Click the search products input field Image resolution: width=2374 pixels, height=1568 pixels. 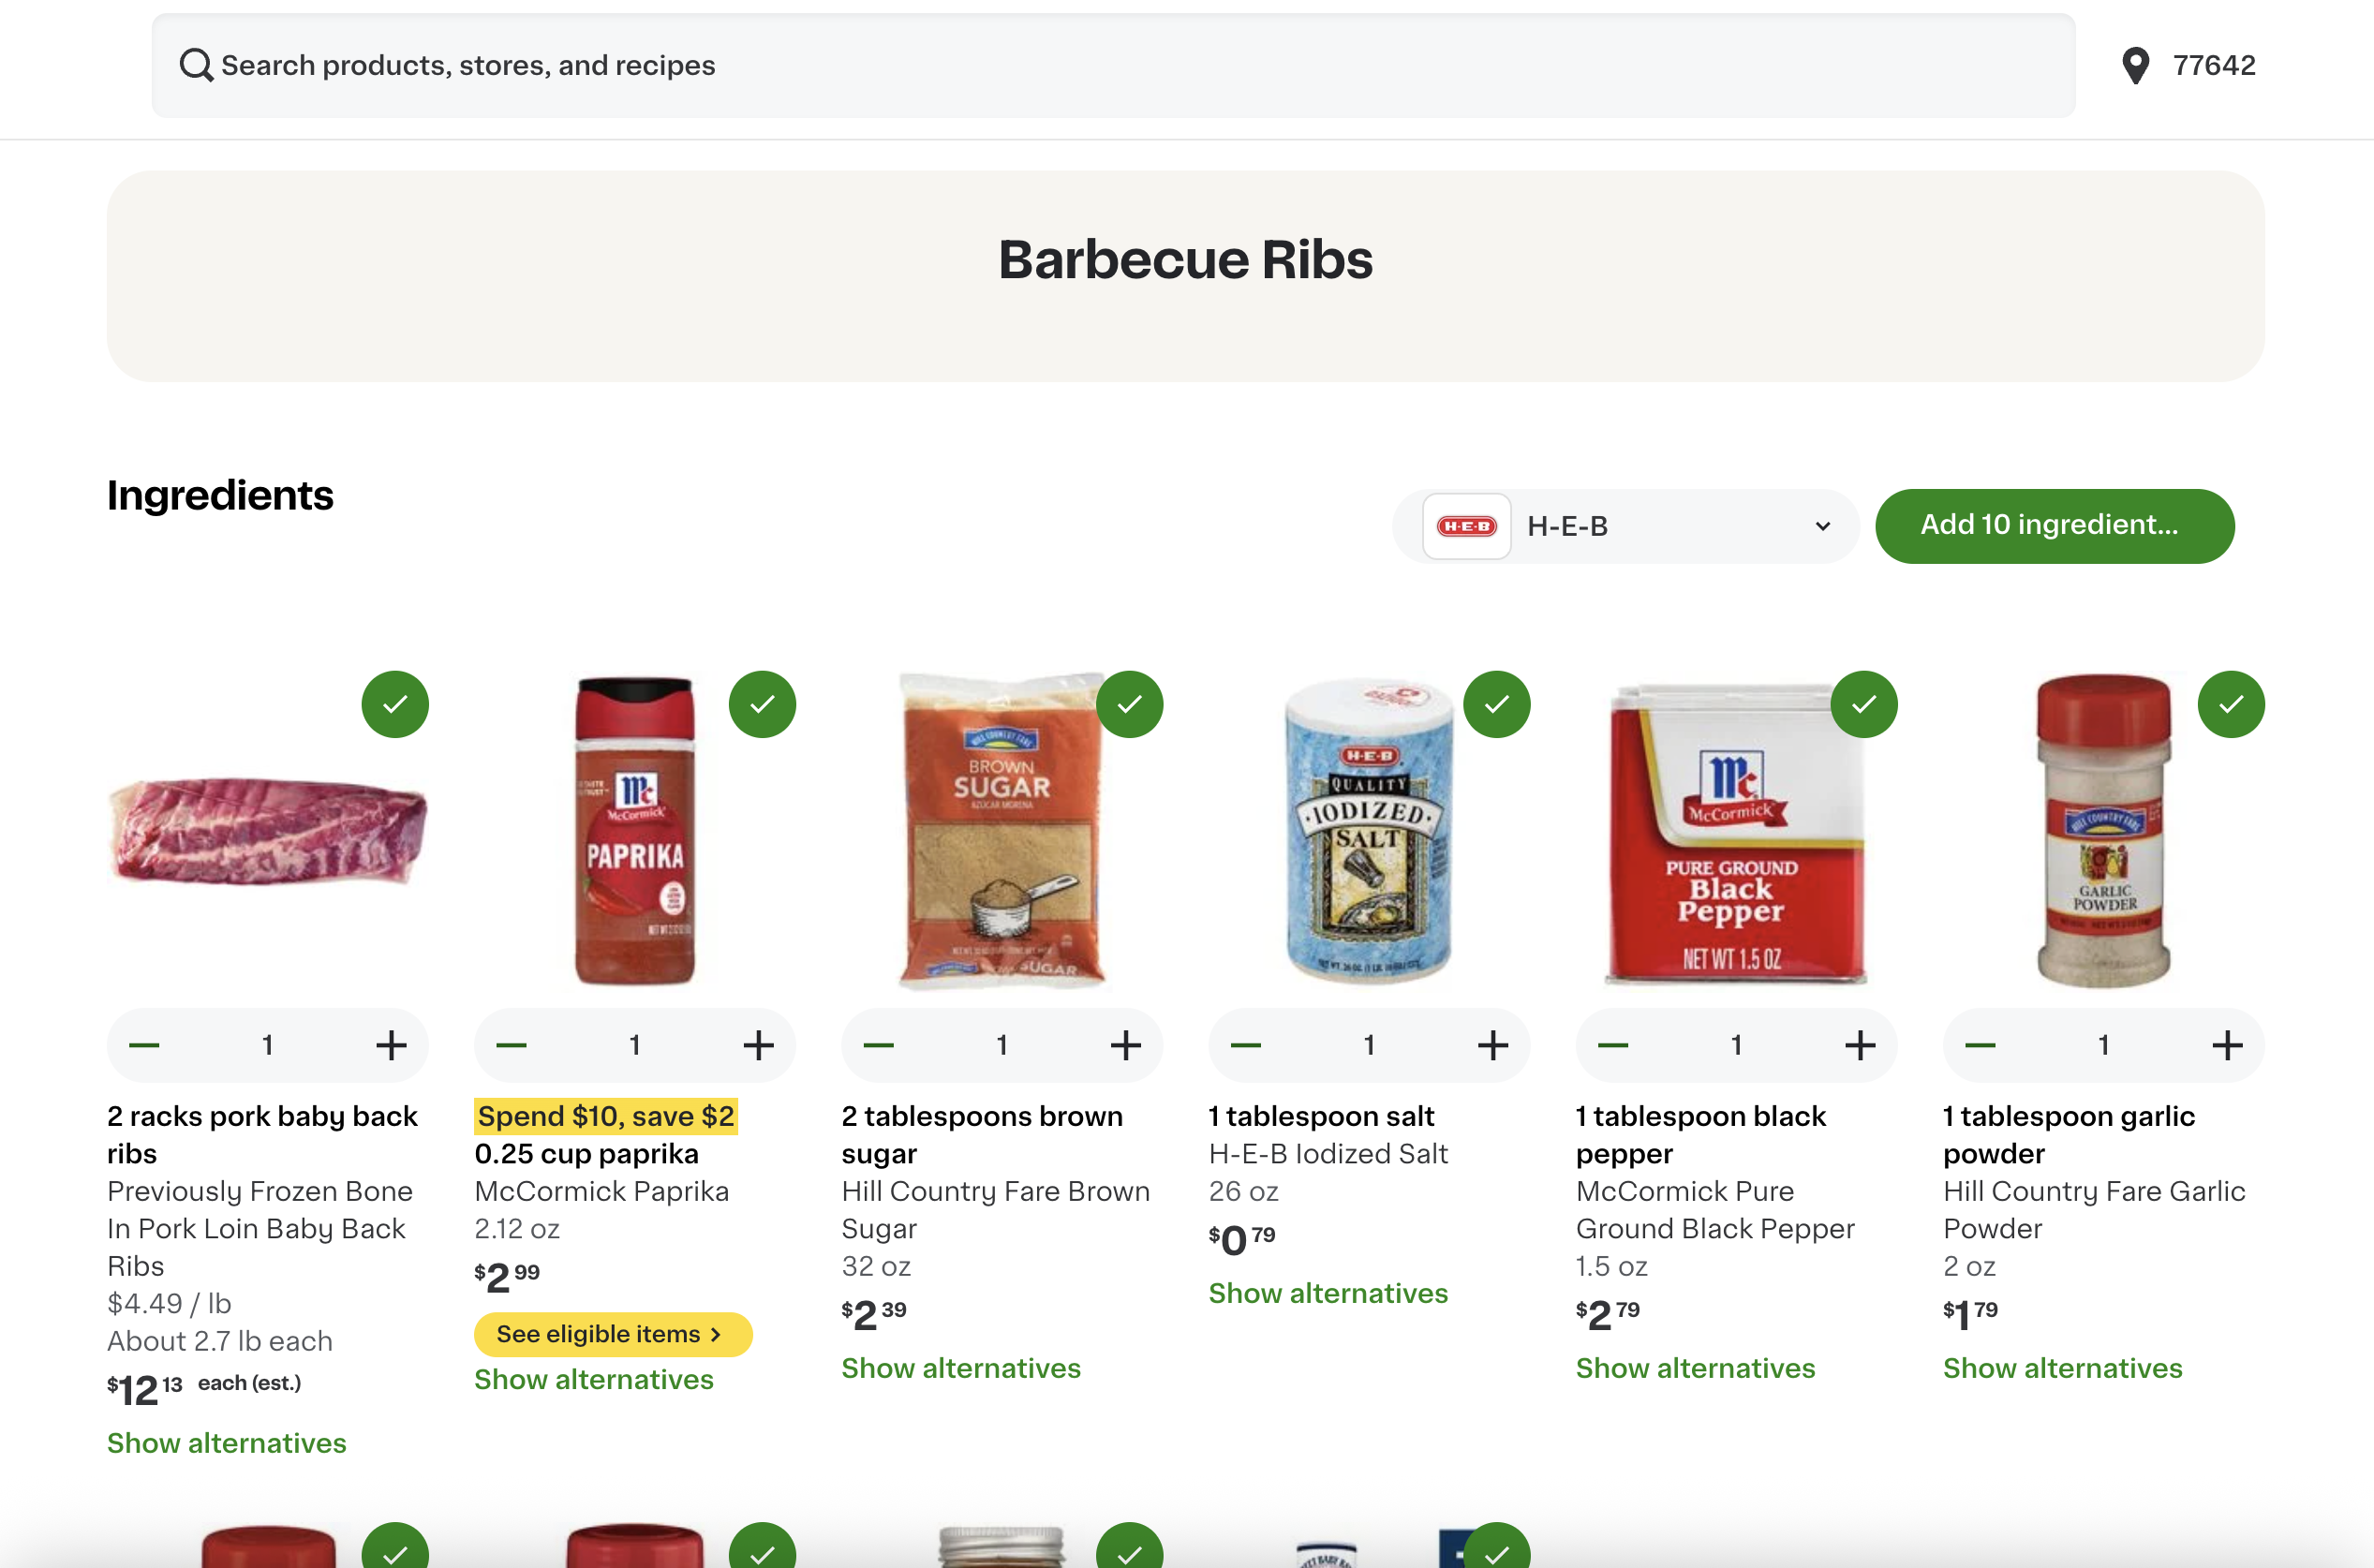1100,66
